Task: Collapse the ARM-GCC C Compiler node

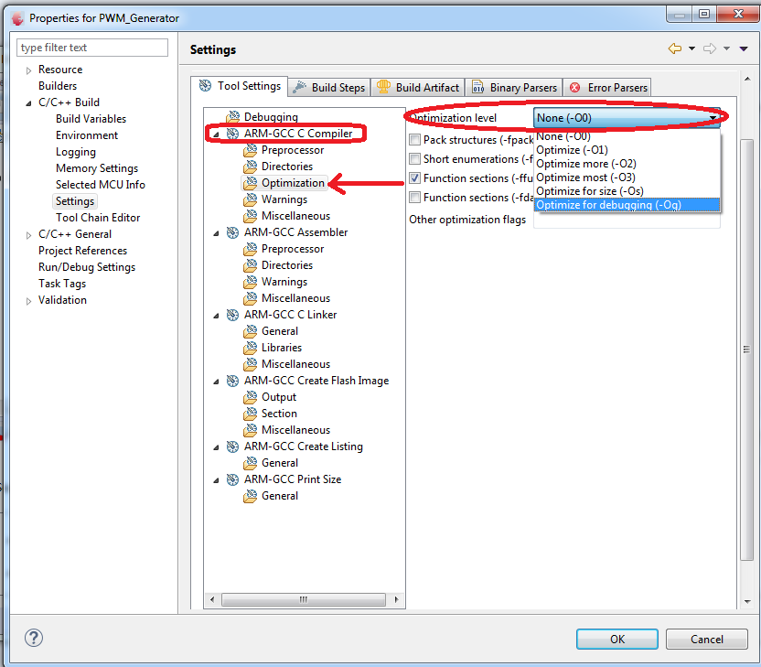Action: (216, 134)
